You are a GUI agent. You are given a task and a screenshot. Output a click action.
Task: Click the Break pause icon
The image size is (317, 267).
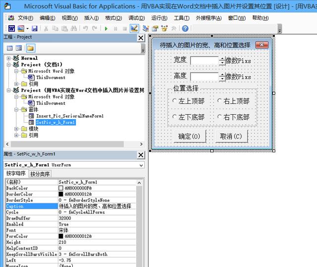(115, 29)
